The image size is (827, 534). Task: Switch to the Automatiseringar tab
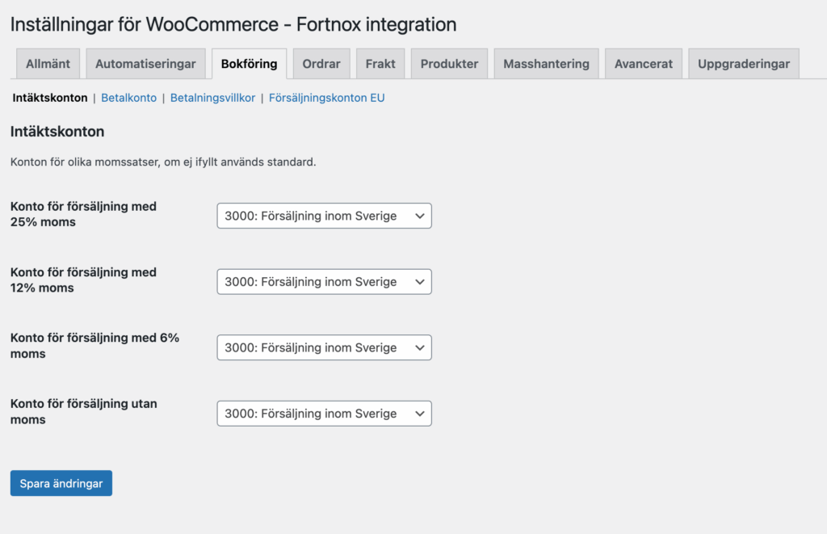click(145, 64)
